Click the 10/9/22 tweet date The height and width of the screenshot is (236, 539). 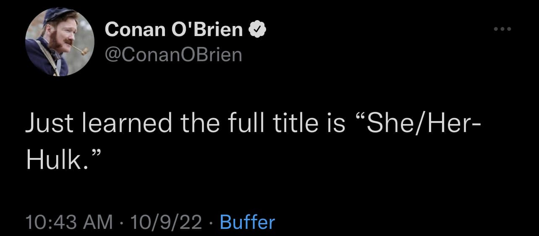coord(166,222)
